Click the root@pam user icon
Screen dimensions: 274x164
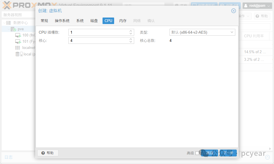246,6
